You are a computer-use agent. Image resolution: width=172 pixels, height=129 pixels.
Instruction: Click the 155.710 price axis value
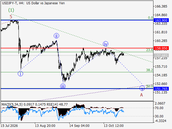click(161, 67)
